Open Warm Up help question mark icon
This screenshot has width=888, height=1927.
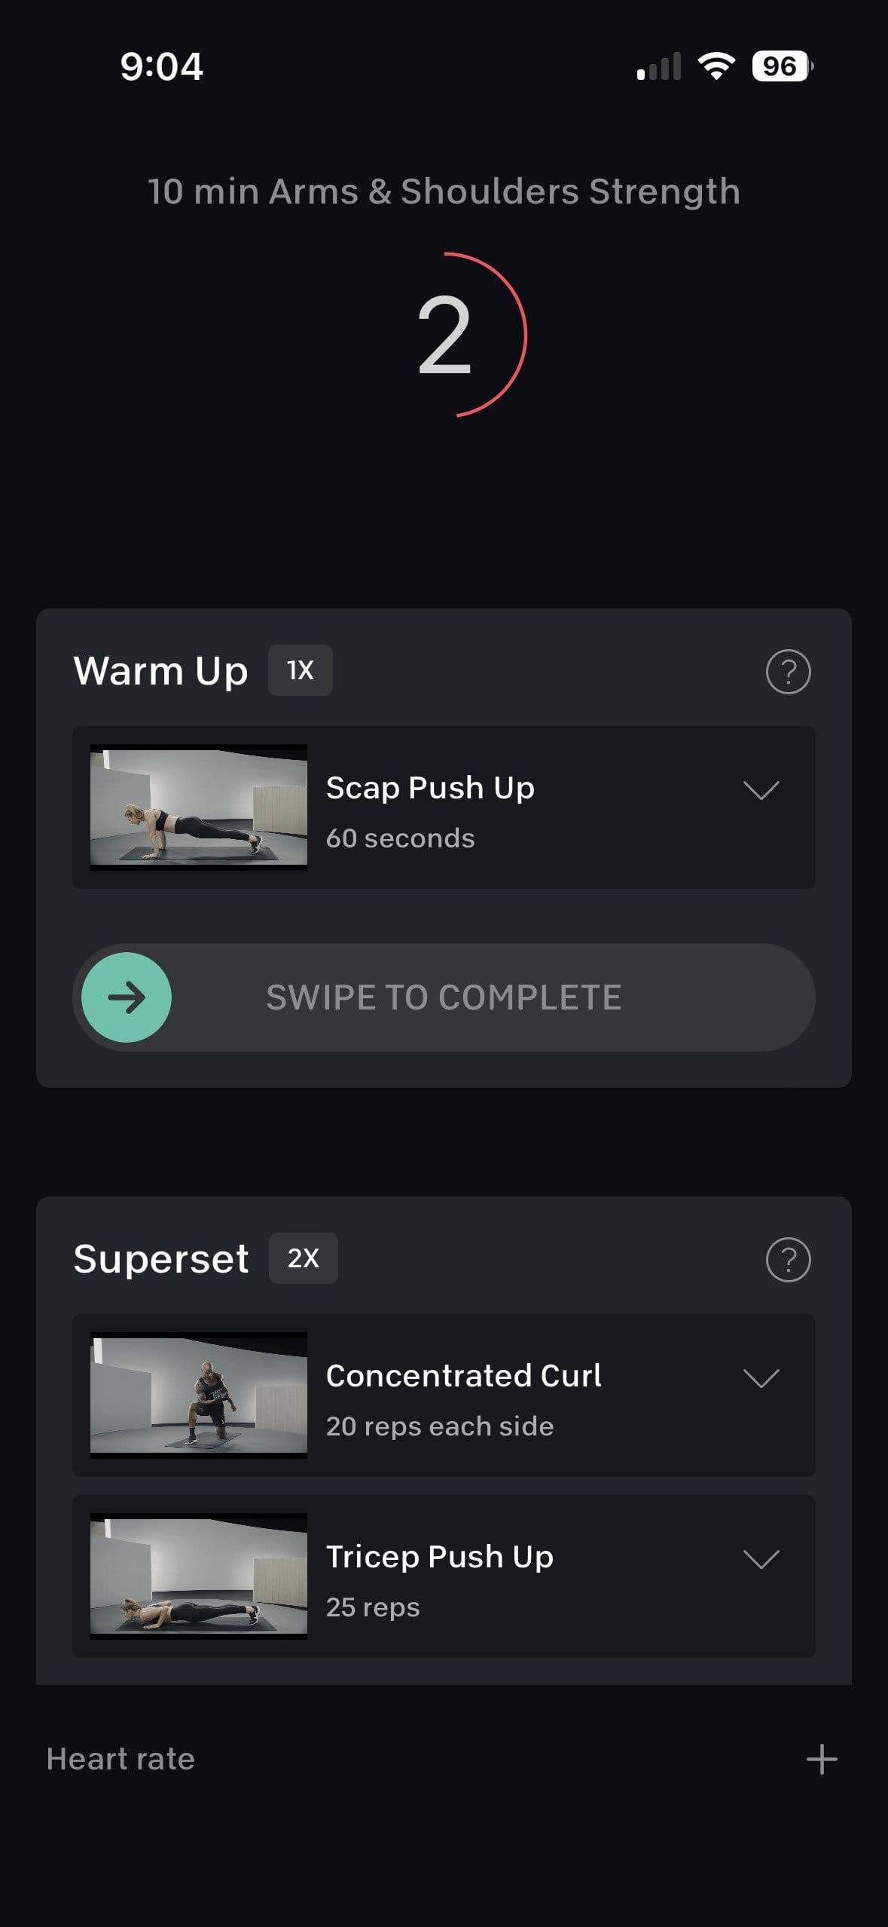pyautogui.click(x=788, y=671)
